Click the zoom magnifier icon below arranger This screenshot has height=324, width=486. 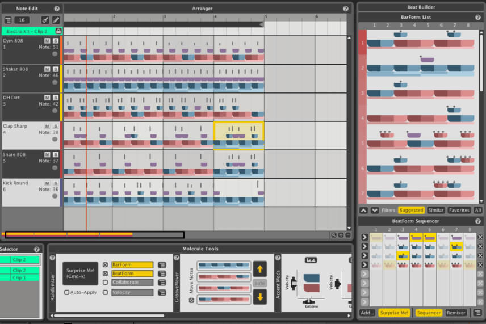pyautogui.click(x=333, y=235)
